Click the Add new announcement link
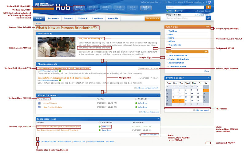This screenshot has width=246, height=155. click(147, 88)
